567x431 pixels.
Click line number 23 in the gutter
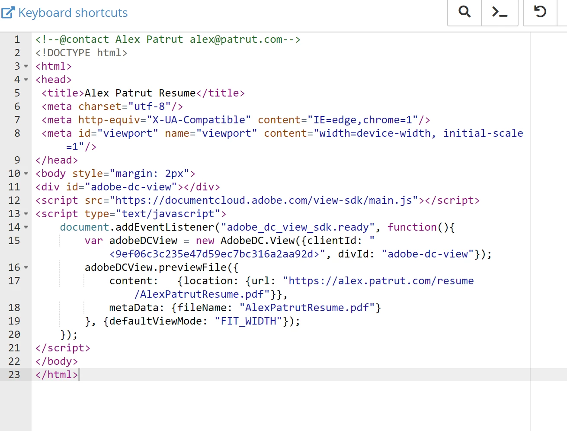(14, 375)
